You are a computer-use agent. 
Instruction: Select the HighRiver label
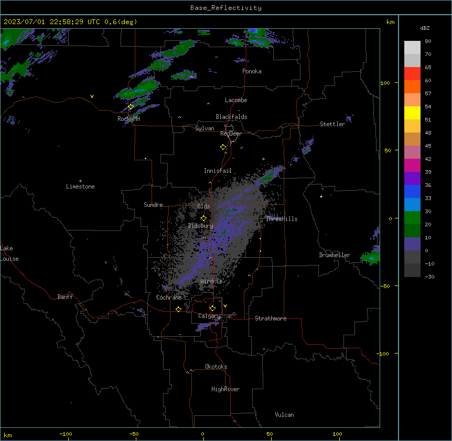coord(225,389)
